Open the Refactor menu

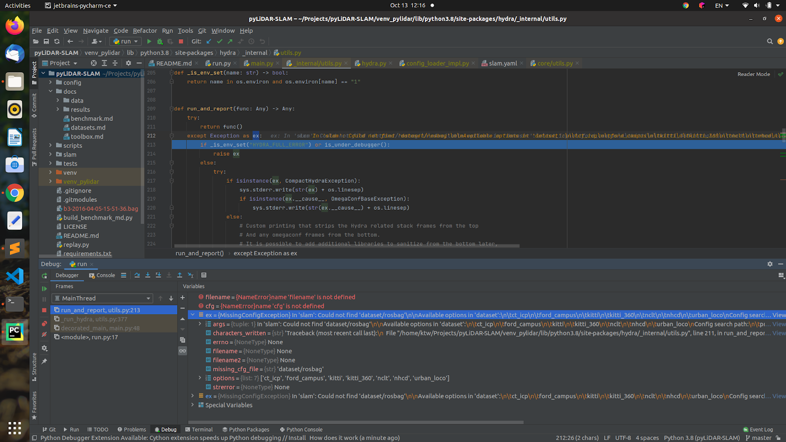(x=145, y=30)
